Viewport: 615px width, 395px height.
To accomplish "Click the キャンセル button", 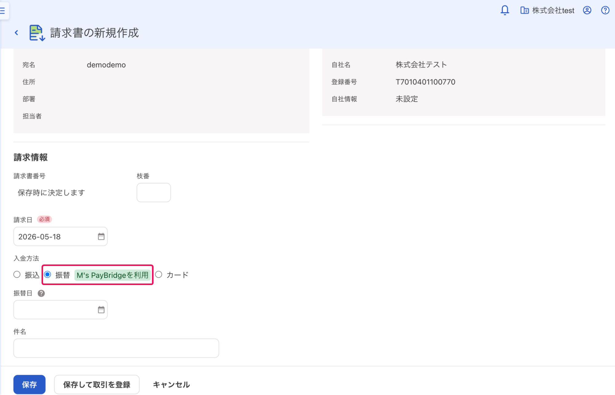I will pos(171,384).
